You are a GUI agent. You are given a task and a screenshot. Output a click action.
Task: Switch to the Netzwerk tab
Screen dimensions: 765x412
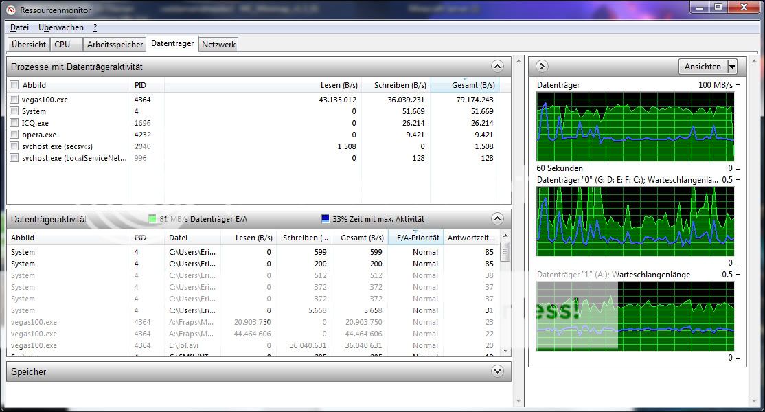pos(219,44)
